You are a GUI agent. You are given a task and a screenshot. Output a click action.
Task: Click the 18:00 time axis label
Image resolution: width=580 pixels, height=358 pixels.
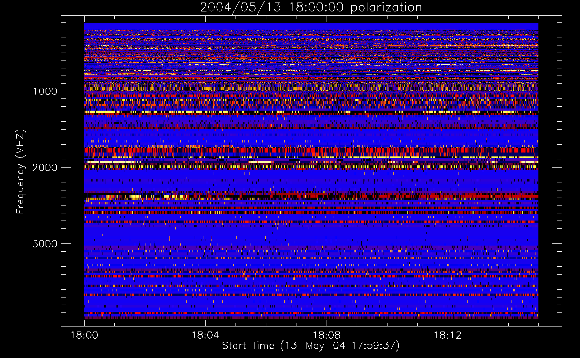coord(84,335)
